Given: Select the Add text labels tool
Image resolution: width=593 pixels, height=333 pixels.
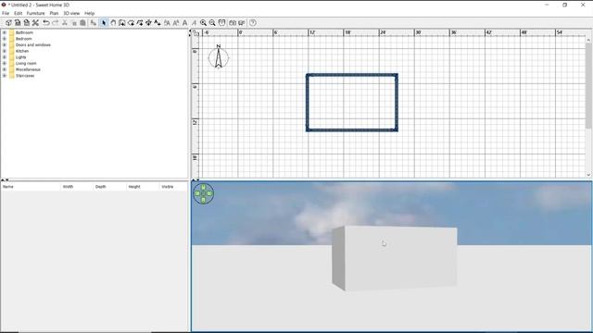Looking at the screenshot, I should pyautogui.click(x=158, y=22).
